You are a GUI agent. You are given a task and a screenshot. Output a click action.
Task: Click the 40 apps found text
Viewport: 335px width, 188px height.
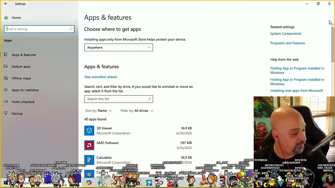pyautogui.click(x=95, y=119)
